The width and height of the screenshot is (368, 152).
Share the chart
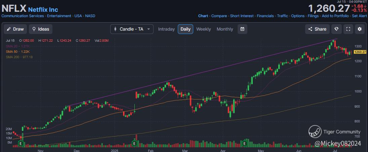click(x=317, y=29)
